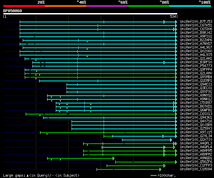This screenshot has width=214, height=178.
Task: Open hit UniRef100_A4QPL4
Action: click(x=196, y=147)
